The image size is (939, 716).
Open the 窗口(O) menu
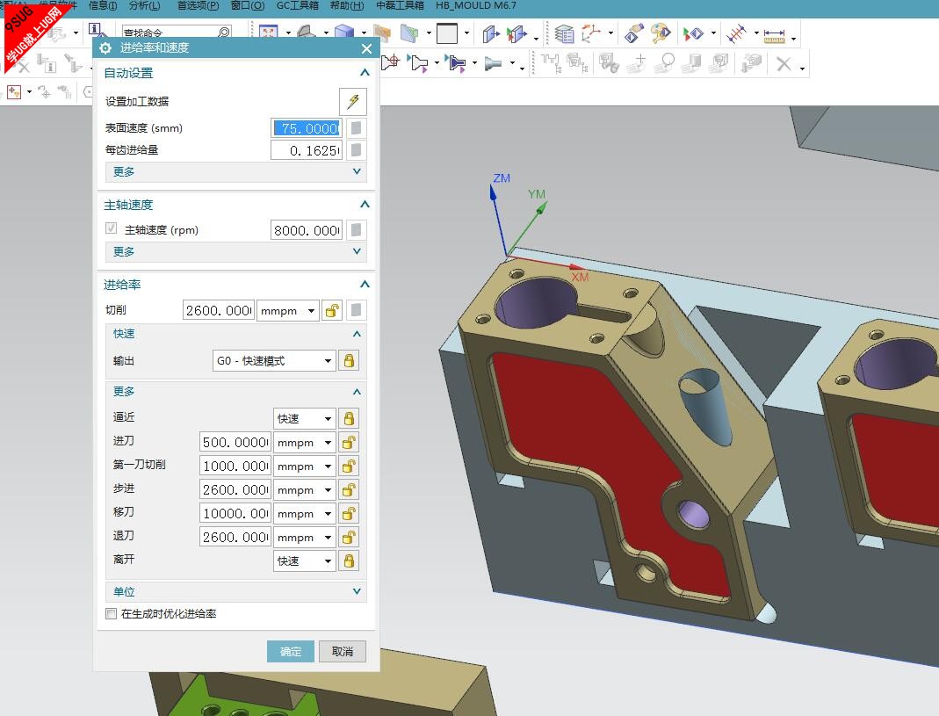click(248, 6)
